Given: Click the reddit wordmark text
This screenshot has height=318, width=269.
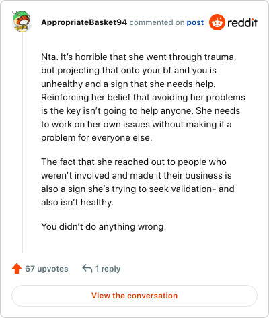Looking at the screenshot, I should click(x=242, y=22).
